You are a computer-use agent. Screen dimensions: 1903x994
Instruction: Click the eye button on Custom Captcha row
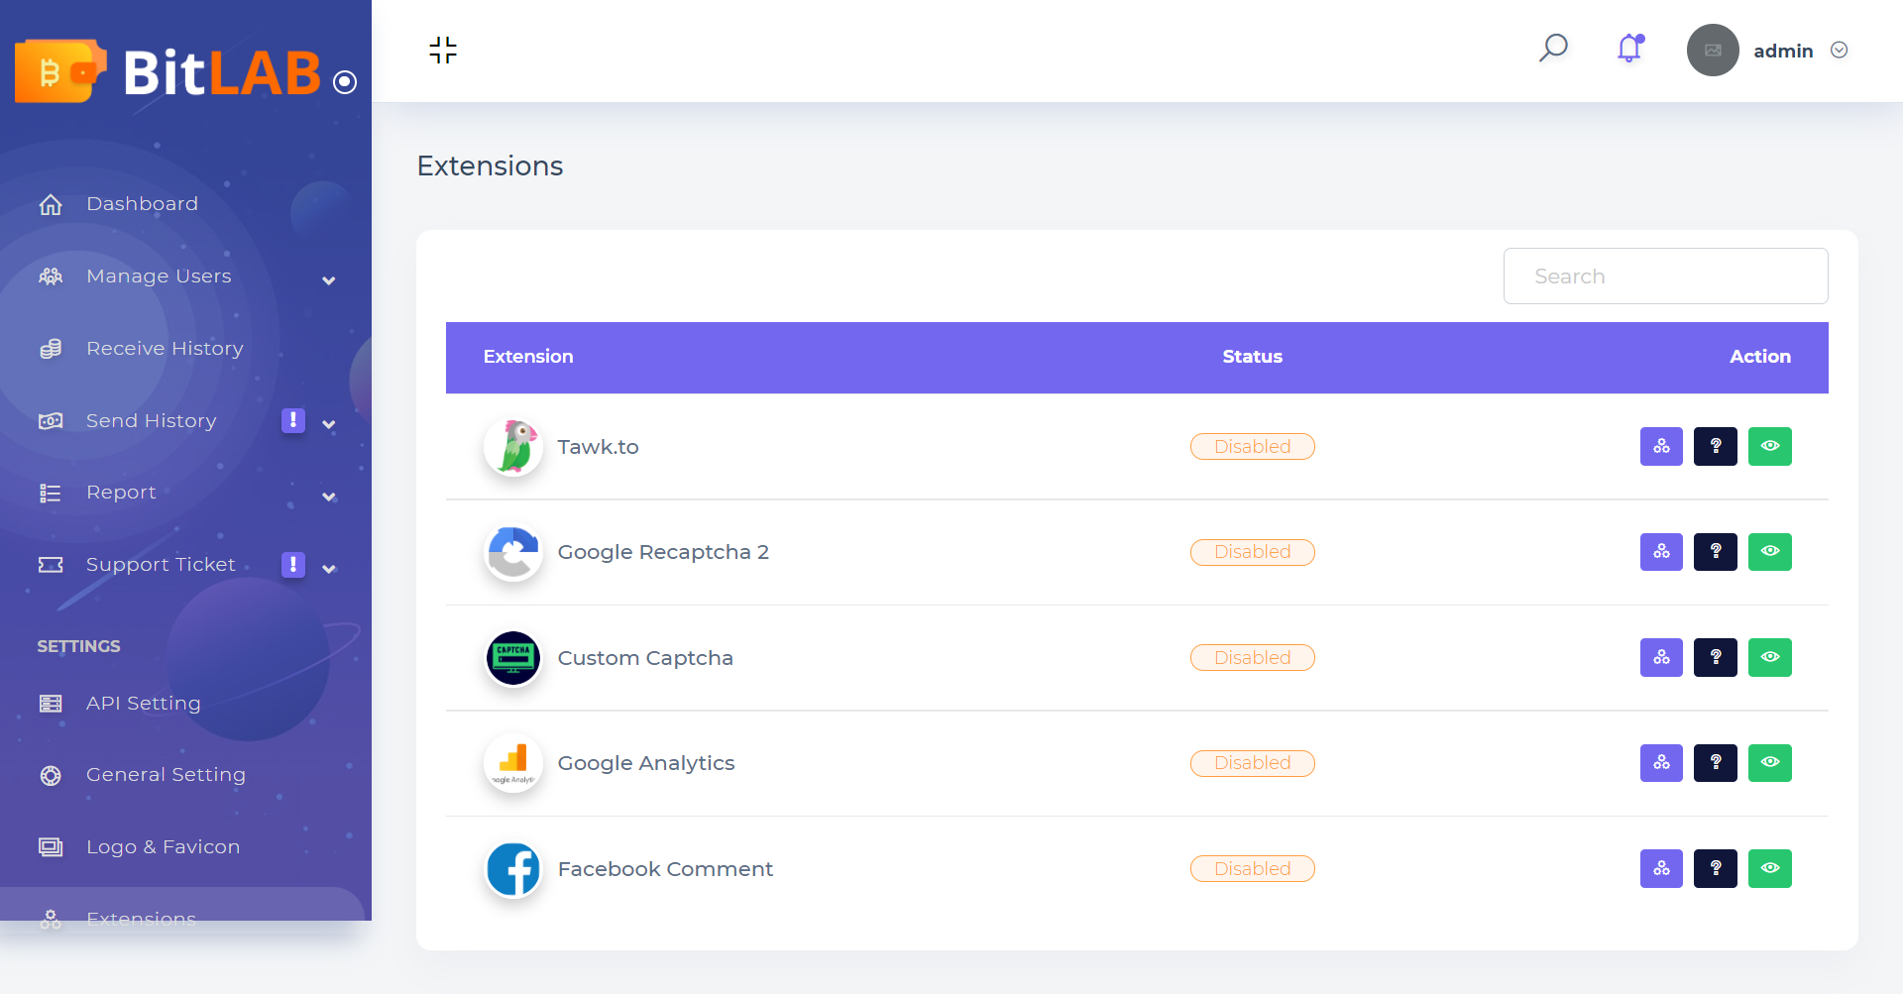pos(1770,657)
